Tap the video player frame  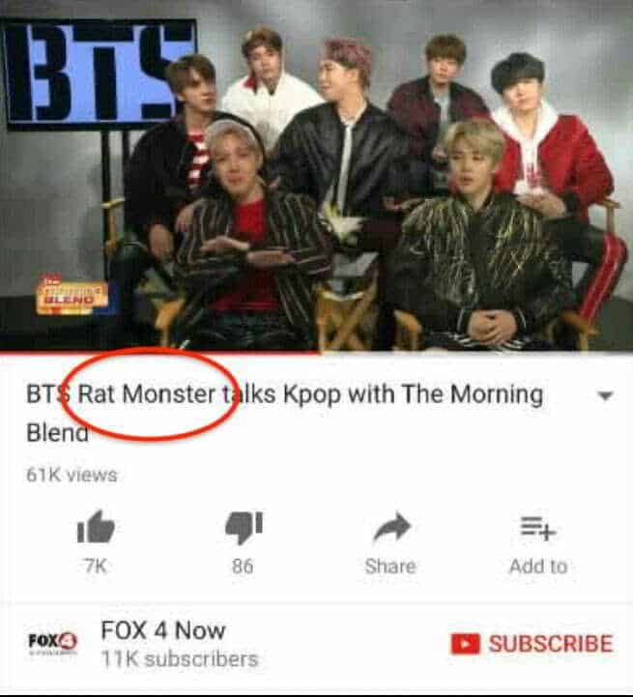[317, 176]
